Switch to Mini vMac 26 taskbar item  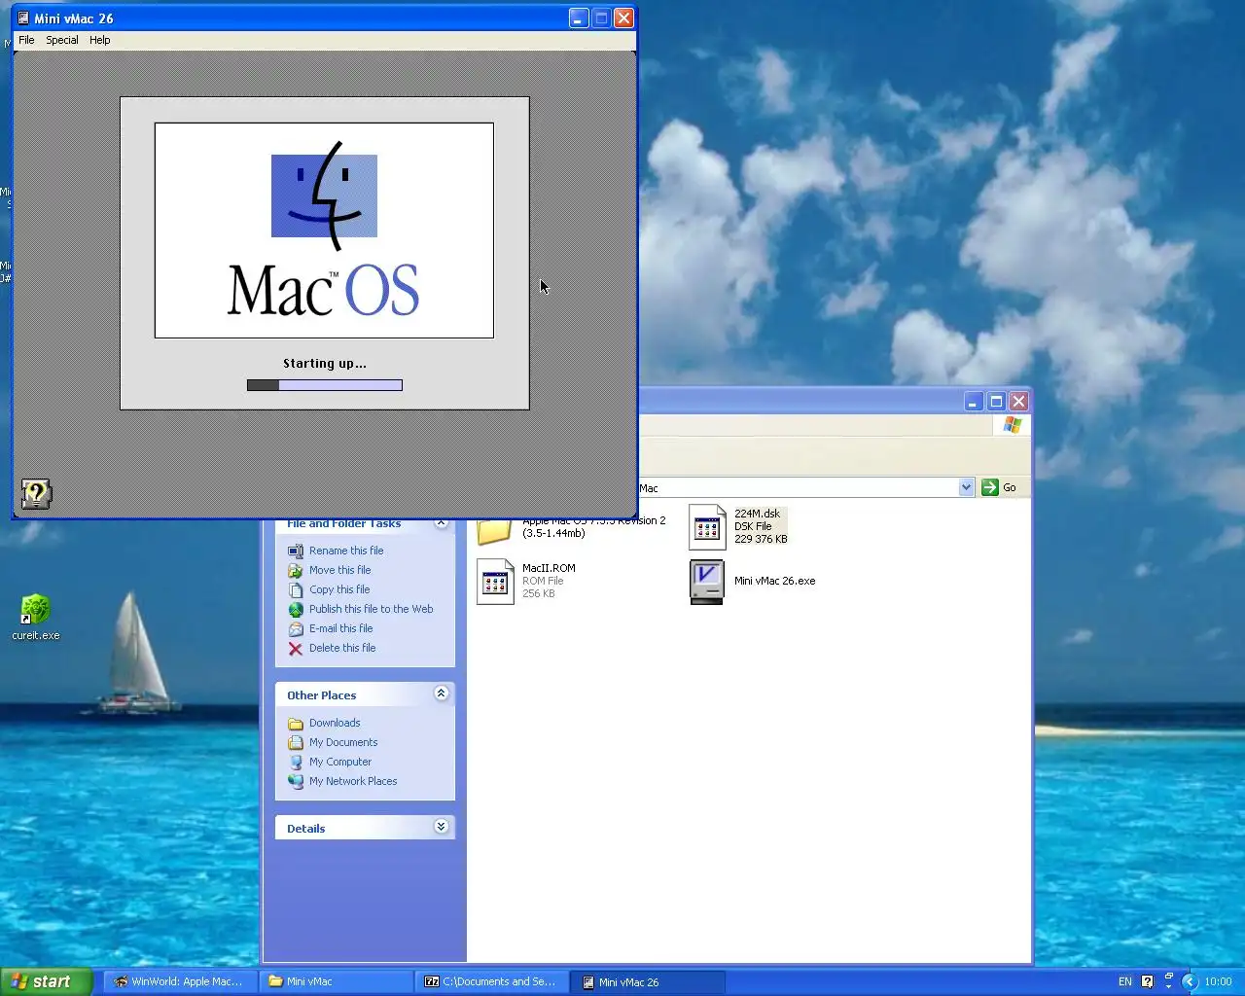[649, 981]
